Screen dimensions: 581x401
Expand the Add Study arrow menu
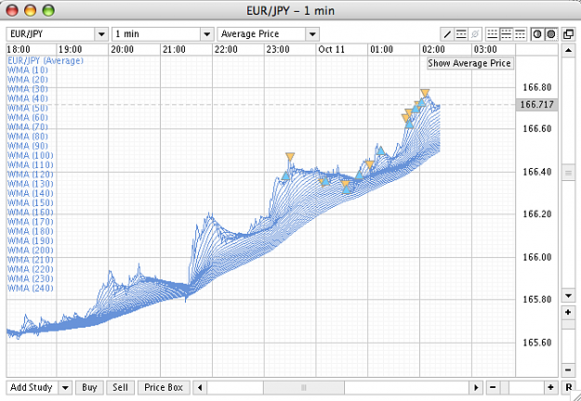coord(65,388)
